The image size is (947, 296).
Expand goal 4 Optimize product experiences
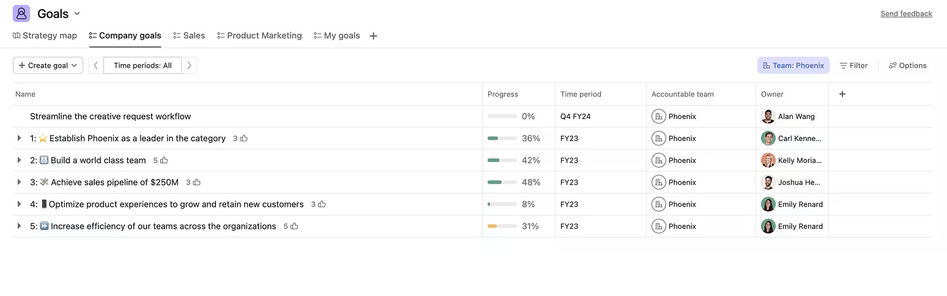[x=20, y=204]
